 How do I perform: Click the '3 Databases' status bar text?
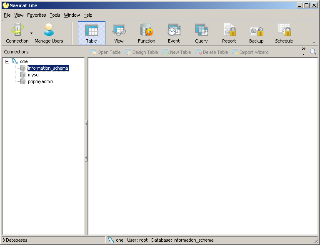click(15, 240)
